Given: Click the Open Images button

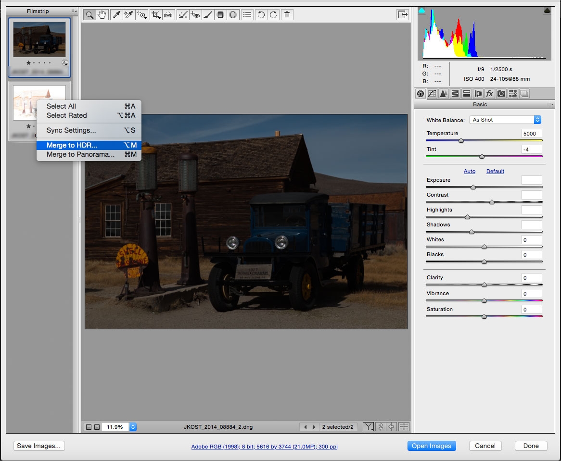Looking at the screenshot, I should point(431,446).
